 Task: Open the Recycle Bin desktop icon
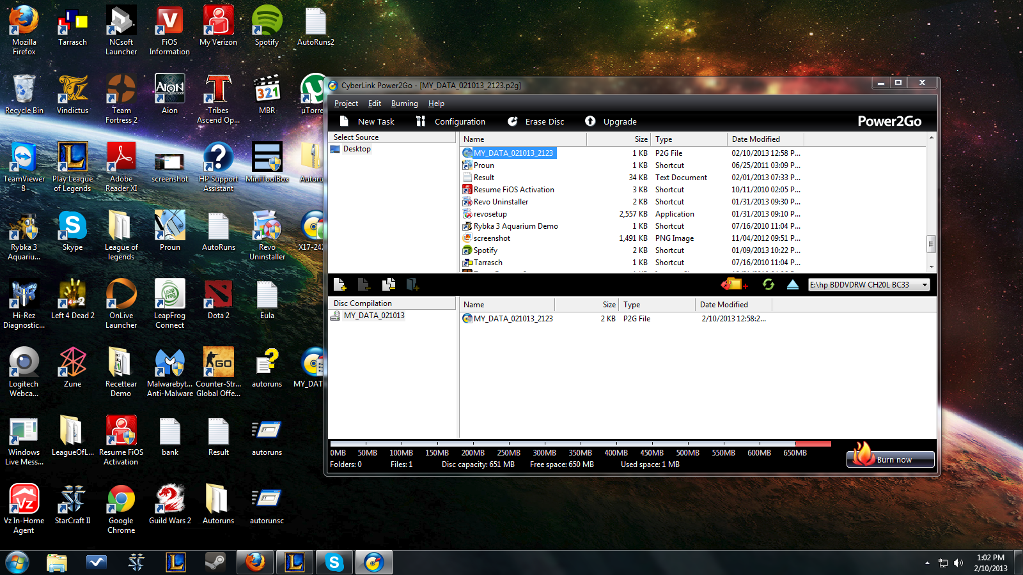pos(24,94)
